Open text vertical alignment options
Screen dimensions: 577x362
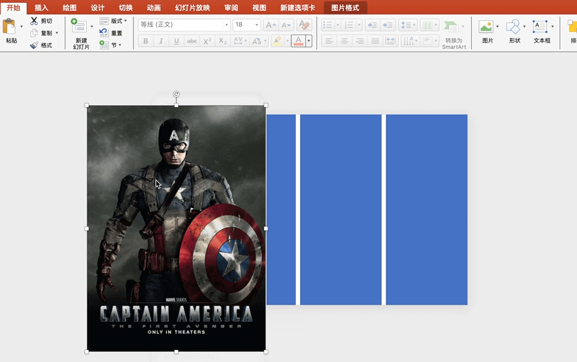pyautogui.click(x=429, y=41)
